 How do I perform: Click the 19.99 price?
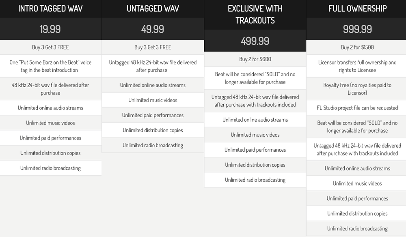click(x=50, y=29)
